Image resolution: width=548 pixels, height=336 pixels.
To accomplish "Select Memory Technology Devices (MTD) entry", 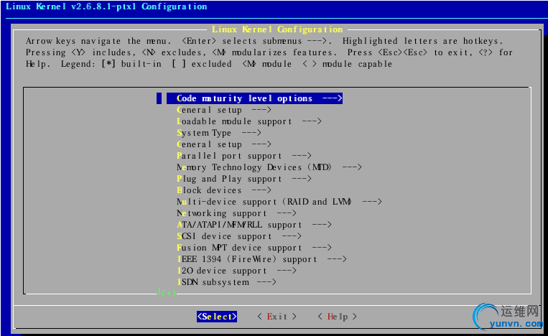I will [x=269, y=167].
